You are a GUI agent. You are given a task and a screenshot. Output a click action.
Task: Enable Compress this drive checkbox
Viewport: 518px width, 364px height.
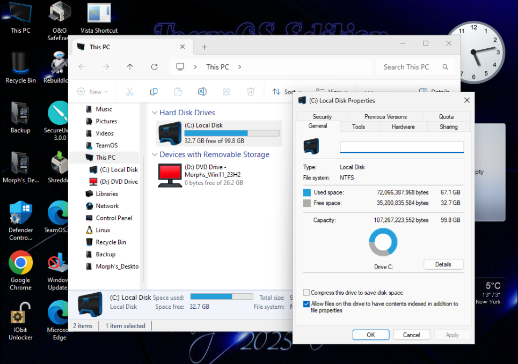[307, 293]
